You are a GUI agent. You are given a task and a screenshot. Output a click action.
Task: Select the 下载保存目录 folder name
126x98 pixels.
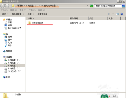[x=37, y=23]
